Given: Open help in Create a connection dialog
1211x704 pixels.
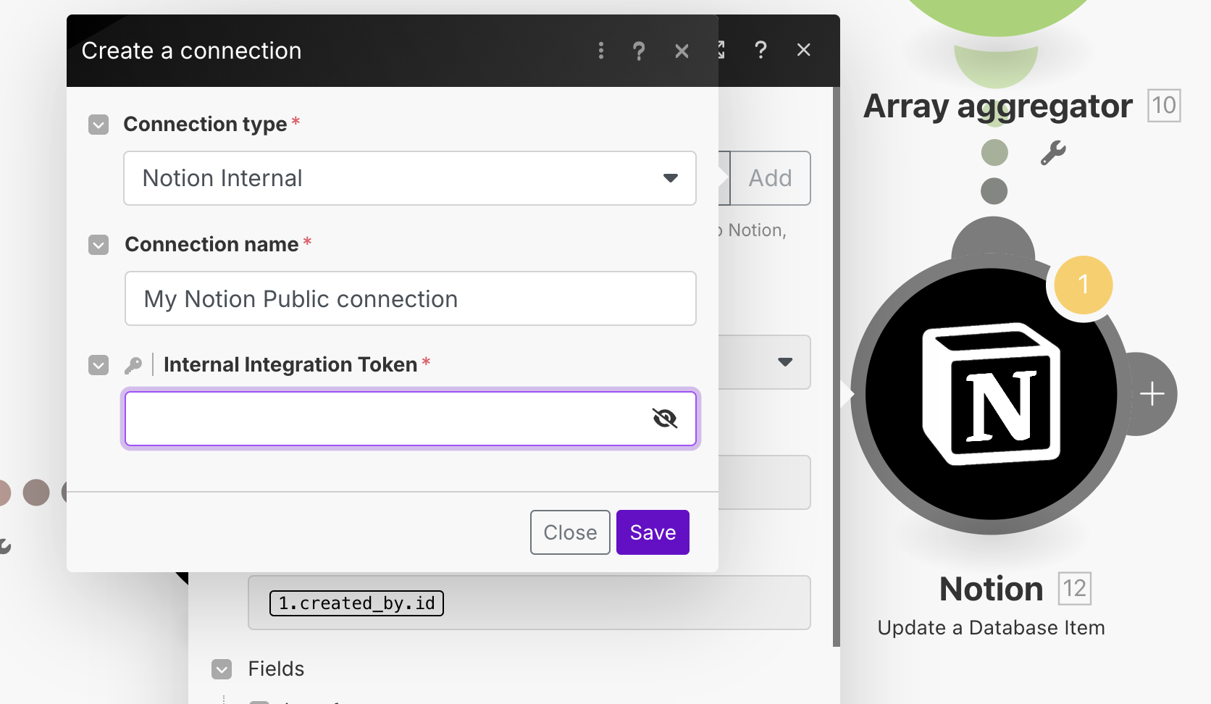Looking at the screenshot, I should pyautogui.click(x=639, y=51).
